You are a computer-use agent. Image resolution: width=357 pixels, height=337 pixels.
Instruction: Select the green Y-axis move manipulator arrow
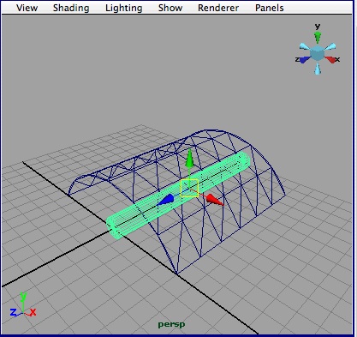(x=189, y=159)
